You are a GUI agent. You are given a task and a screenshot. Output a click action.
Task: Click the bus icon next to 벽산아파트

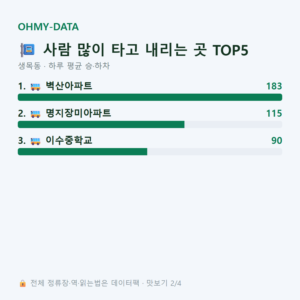[35, 87]
